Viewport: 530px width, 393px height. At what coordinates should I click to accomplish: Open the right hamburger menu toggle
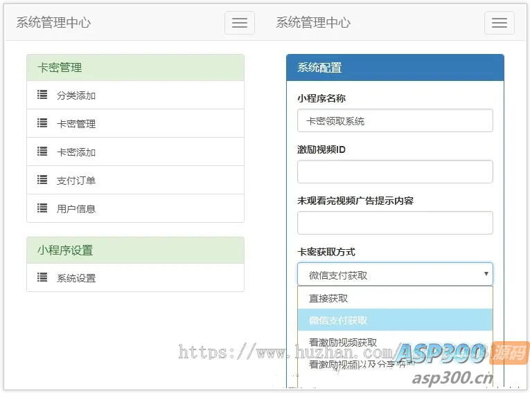coord(500,23)
